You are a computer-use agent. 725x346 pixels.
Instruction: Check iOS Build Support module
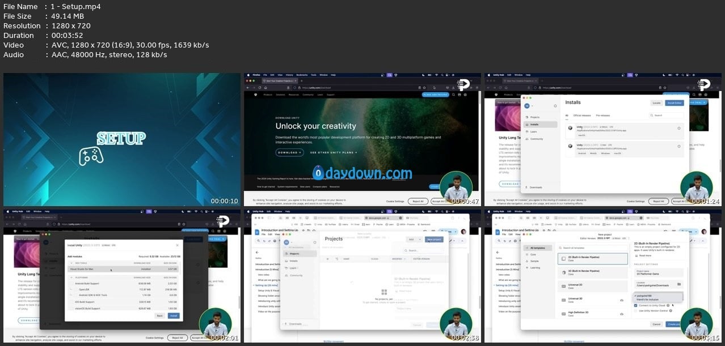click(x=71, y=302)
